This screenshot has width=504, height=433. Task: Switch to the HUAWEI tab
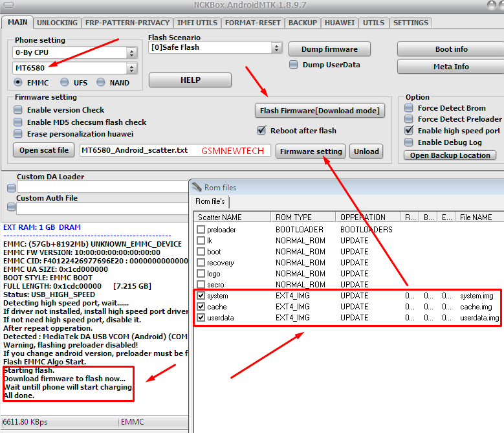[x=340, y=23]
